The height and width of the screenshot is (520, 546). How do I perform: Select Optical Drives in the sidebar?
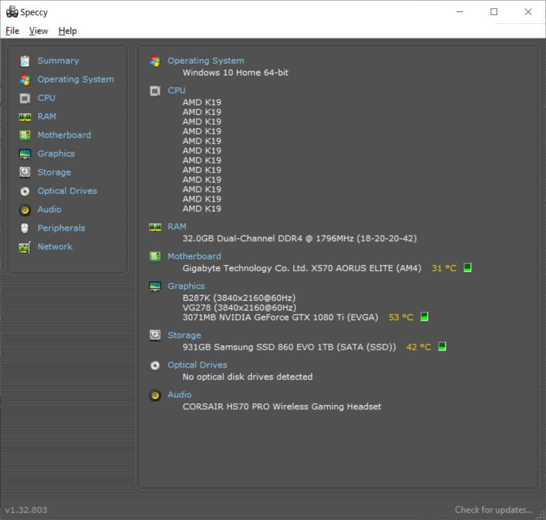(x=67, y=191)
